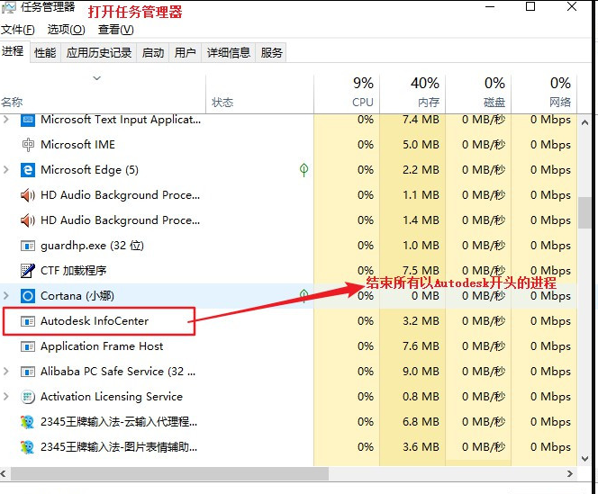Maximize the Task Manager window
Image resolution: width=598 pixels, height=494 pixels.
530,6
